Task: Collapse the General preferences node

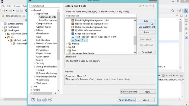Action: 32,11
